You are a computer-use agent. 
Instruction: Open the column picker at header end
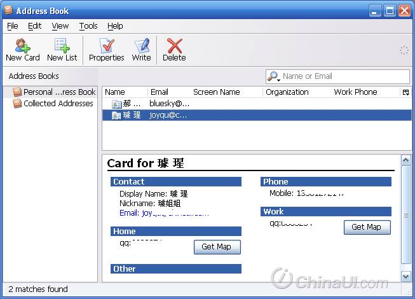pos(405,92)
